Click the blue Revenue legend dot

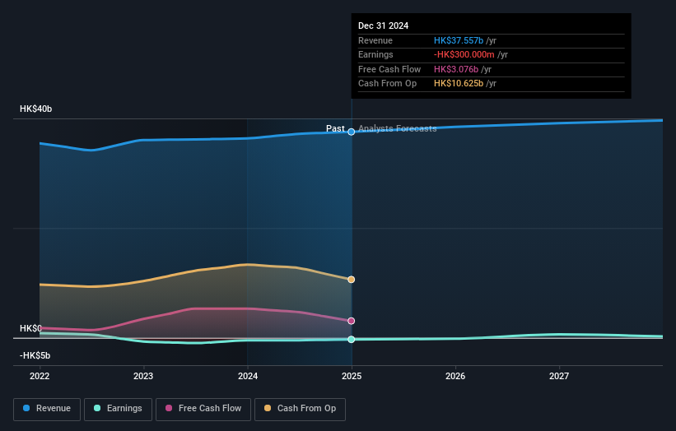point(26,408)
